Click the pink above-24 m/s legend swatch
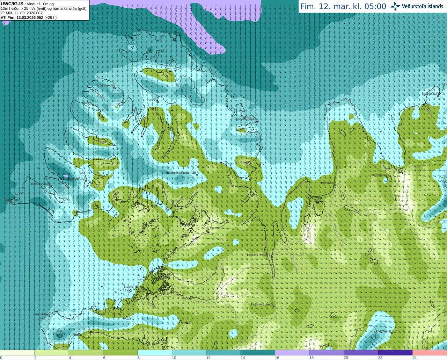This screenshot has height=360, width=447. click(430, 353)
